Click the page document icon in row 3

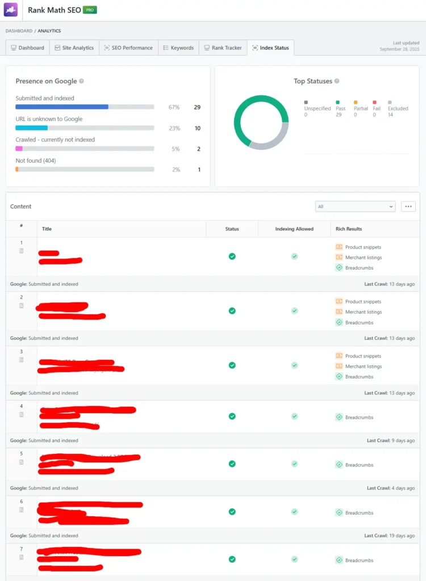(x=22, y=360)
